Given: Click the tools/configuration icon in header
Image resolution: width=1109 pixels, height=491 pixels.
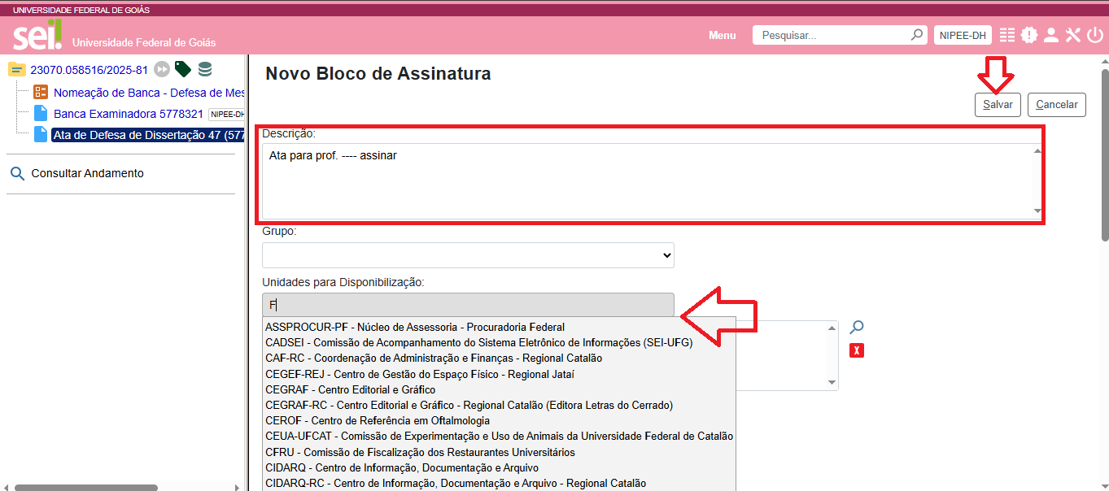Looking at the screenshot, I should point(1072,35).
